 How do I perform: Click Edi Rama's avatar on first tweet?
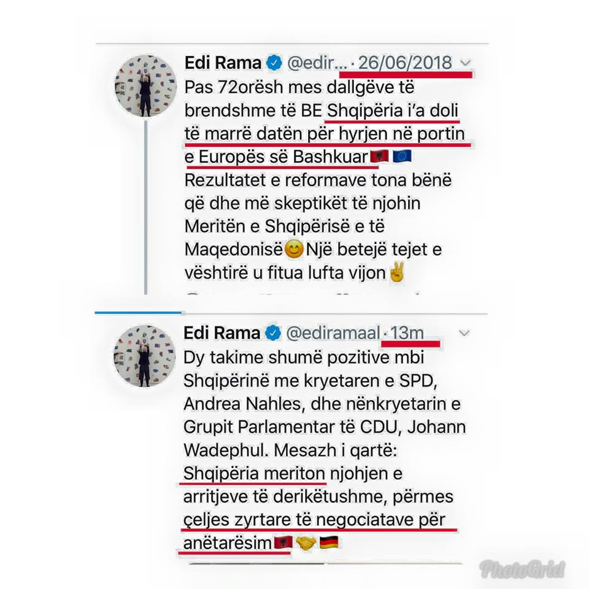[x=145, y=86]
